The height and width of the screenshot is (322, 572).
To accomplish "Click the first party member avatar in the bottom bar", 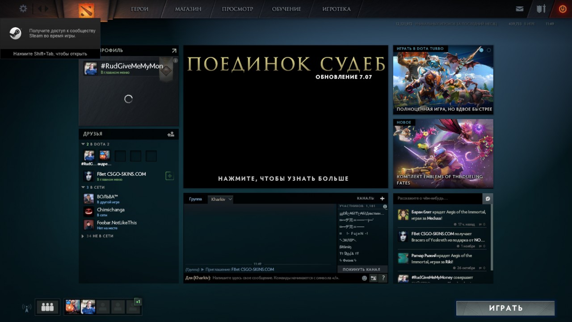I will click(73, 307).
